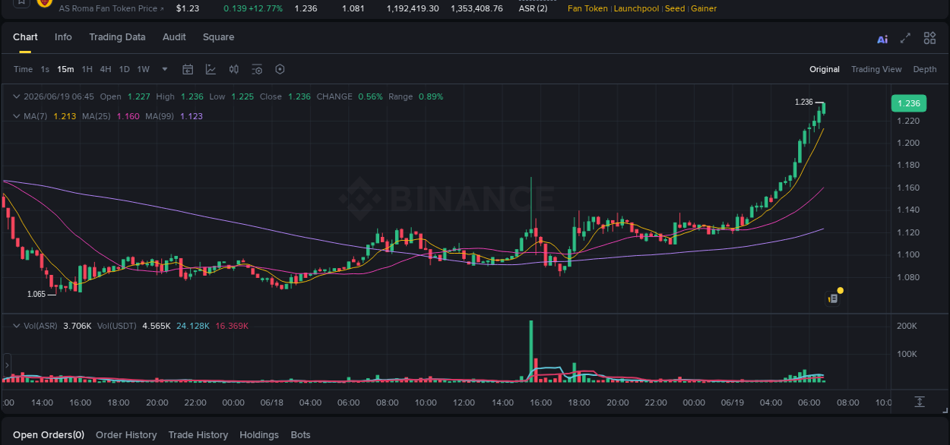
Task: Open the go-to-date calendar icon
Action: [188, 69]
